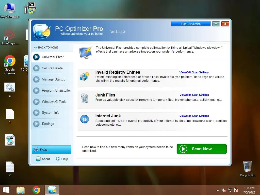Viewport: 260px width, 195px height.
Task: Open the script file icon on desktop
Action: pos(10,140)
